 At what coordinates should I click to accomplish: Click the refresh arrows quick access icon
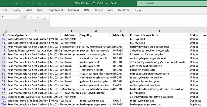tap(39, 4)
